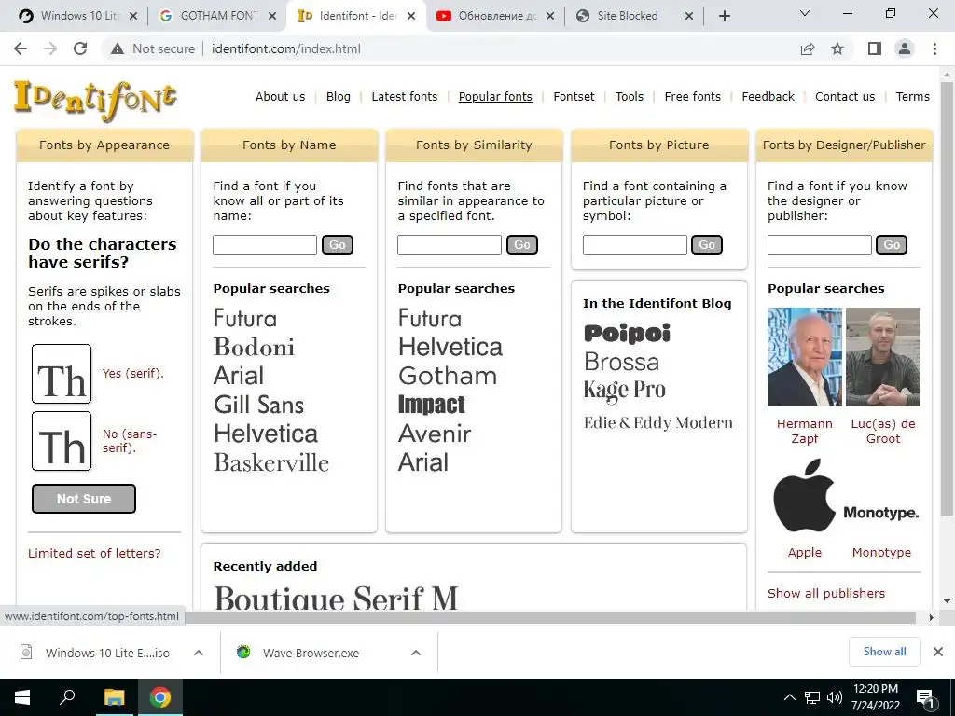Open Gill Sans popular search
Viewport: 955px width, 716px height.
coord(259,405)
